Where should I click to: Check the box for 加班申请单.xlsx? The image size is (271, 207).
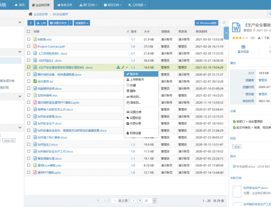29,95
